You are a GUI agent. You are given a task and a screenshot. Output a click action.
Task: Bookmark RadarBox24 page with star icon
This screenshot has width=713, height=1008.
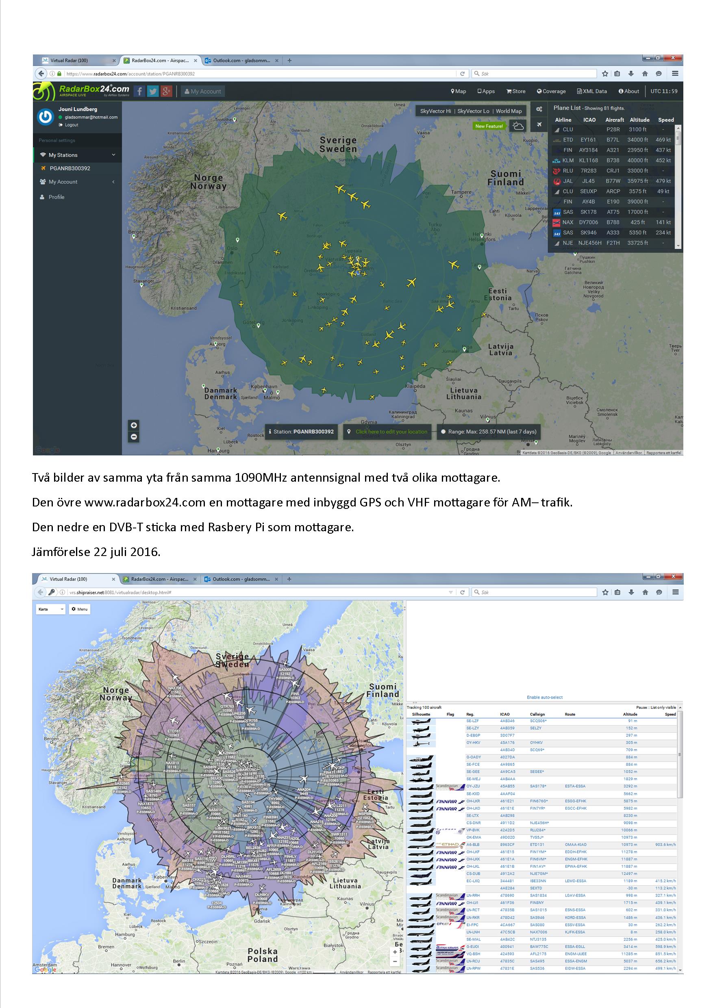605,74
